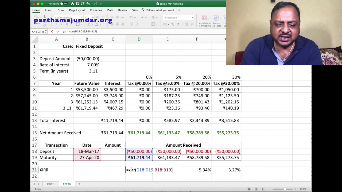Screen dimensions: 342x192
Task: Click the Select All corner triangle
Action: coord(34,39)
